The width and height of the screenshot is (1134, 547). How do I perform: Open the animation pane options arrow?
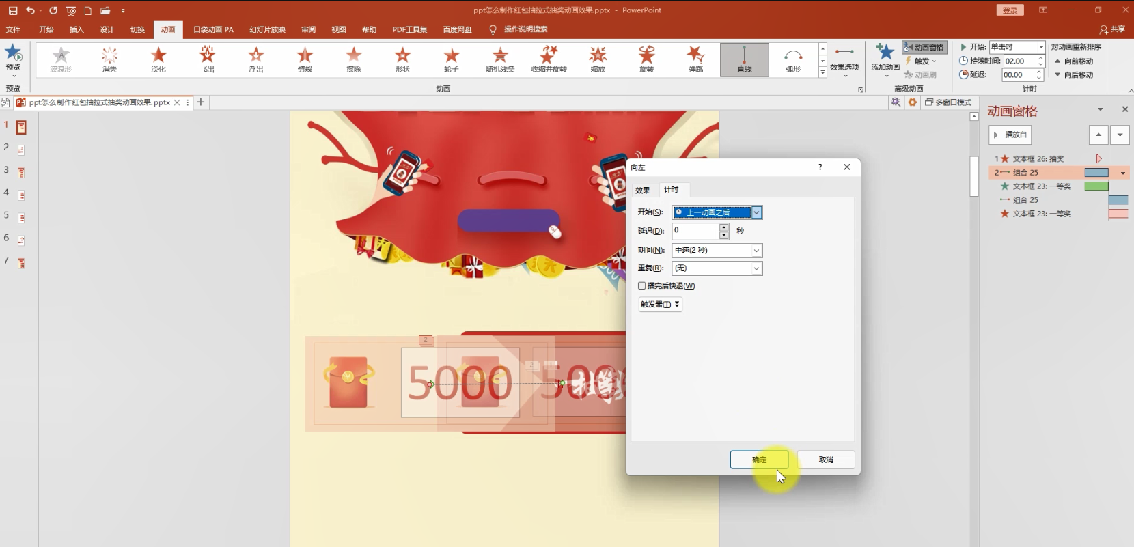[x=1100, y=109]
